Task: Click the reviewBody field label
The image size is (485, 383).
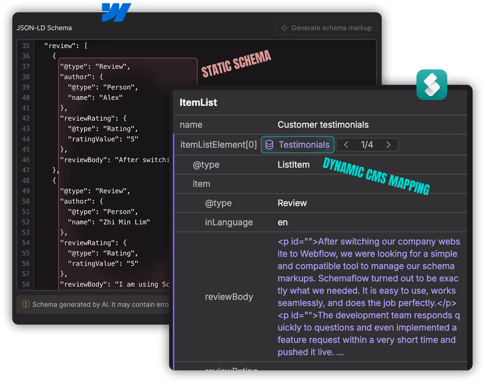Action: click(x=229, y=297)
